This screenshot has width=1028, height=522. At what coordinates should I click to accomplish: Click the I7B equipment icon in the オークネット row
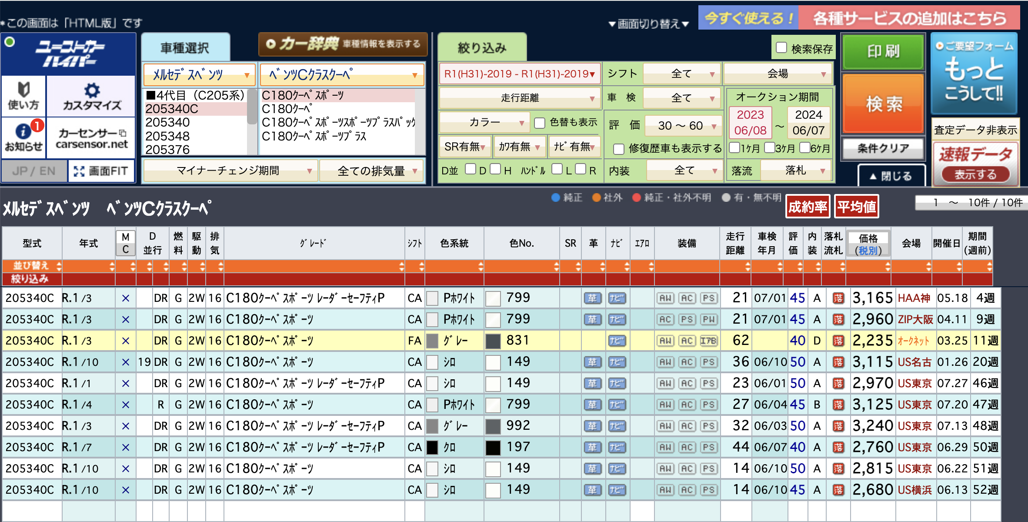[x=709, y=341]
